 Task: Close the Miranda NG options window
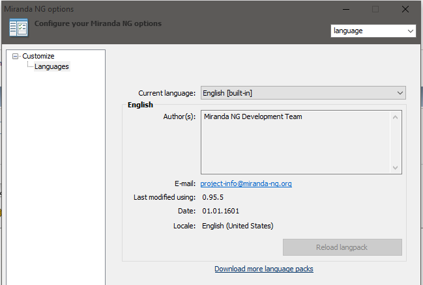(405, 9)
